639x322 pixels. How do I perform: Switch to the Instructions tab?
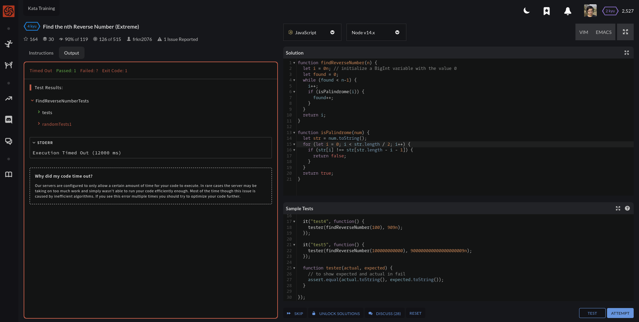pyautogui.click(x=41, y=53)
